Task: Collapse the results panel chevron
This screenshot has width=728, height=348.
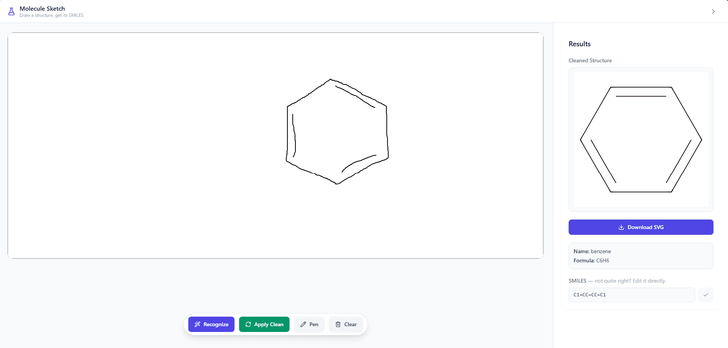Action: pyautogui.click(x=713, y=11)
